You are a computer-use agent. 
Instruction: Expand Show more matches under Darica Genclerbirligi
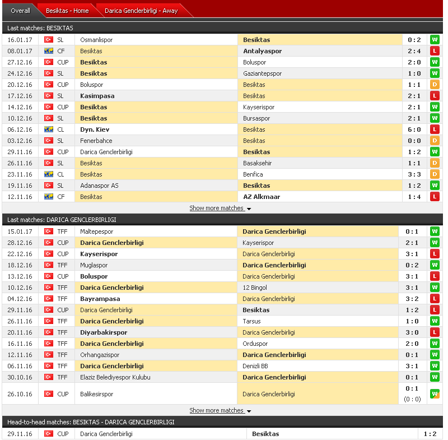coord(220,410)
